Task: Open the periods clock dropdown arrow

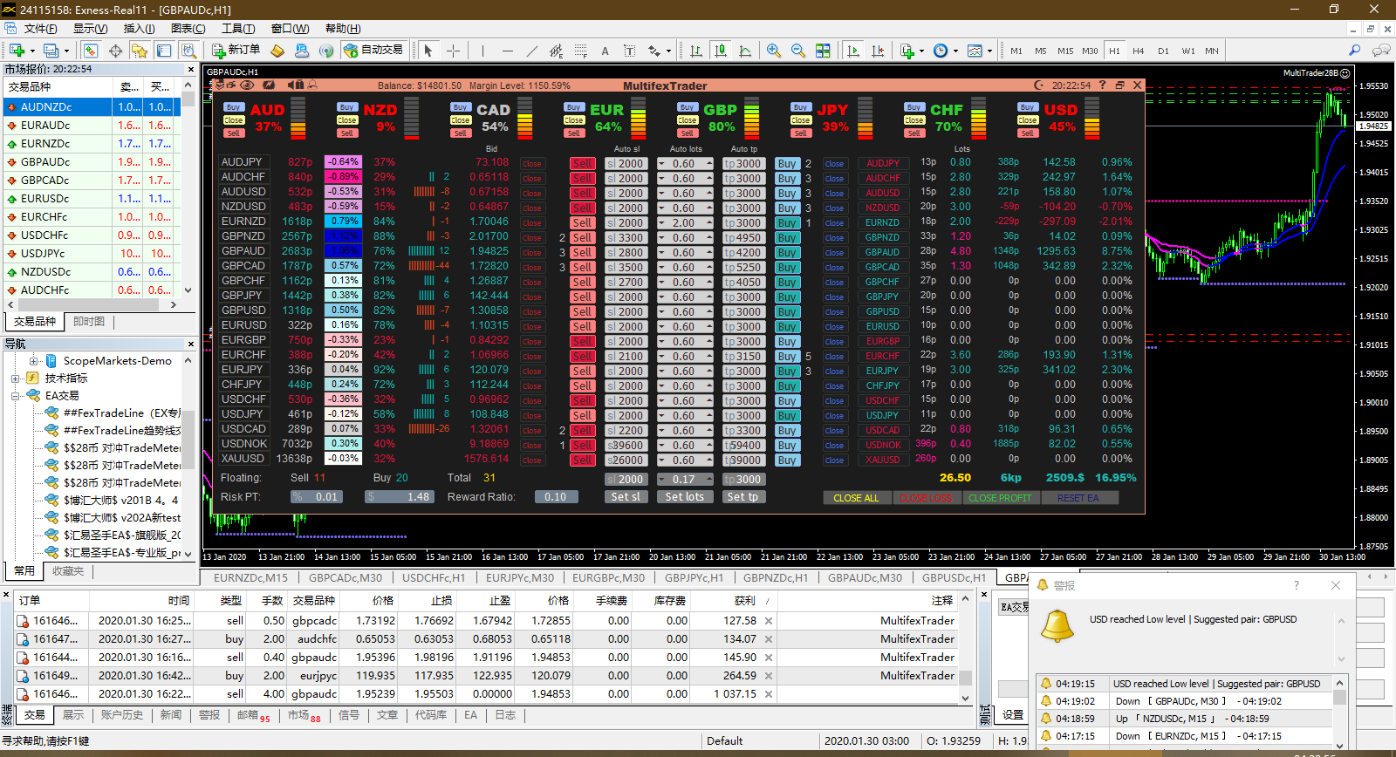Action: tap(955, 51)
